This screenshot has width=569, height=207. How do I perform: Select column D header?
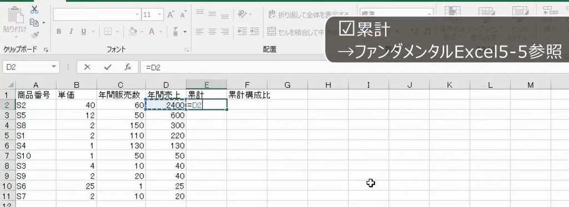coord(166,85)
